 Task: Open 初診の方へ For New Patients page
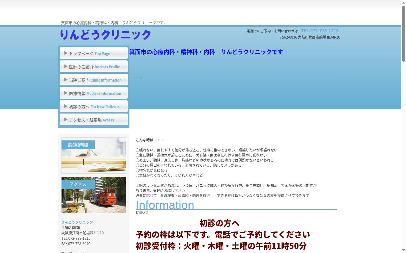point(94,107)
